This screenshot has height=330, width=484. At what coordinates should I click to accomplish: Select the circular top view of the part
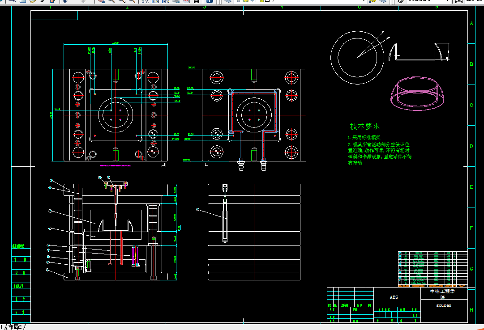coord(357,57)
